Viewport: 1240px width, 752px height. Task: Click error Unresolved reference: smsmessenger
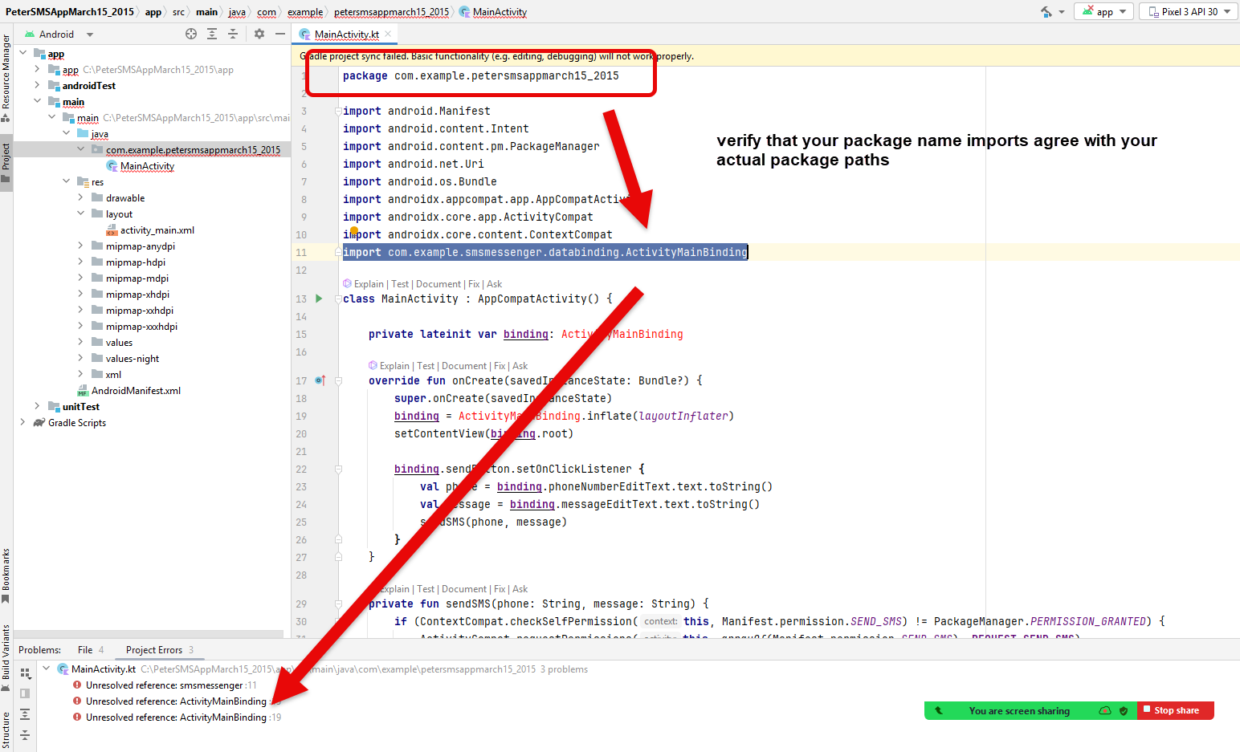pyautogui.click(x=165, y=685)
